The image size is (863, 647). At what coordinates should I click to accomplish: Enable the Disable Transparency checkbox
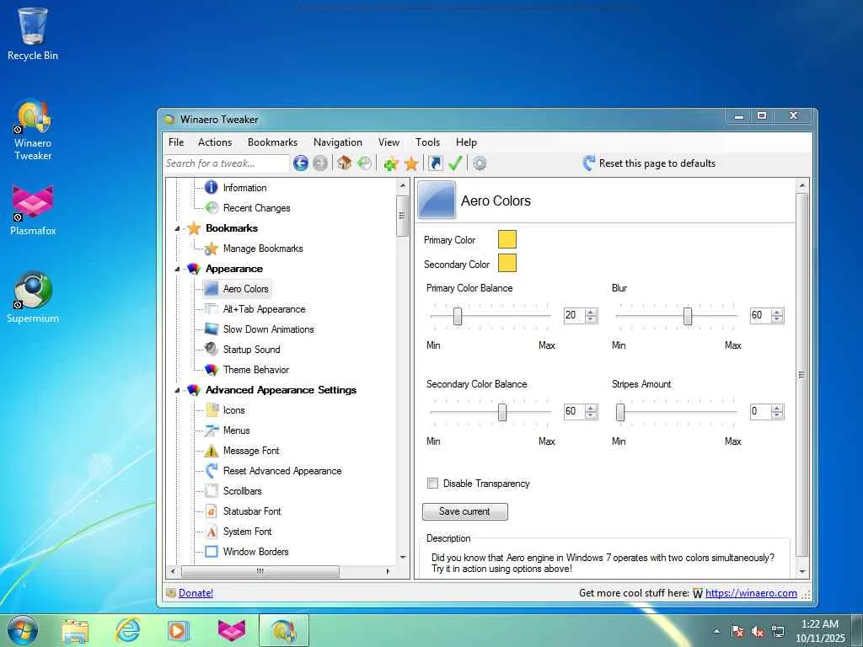(x=433, y=484)
